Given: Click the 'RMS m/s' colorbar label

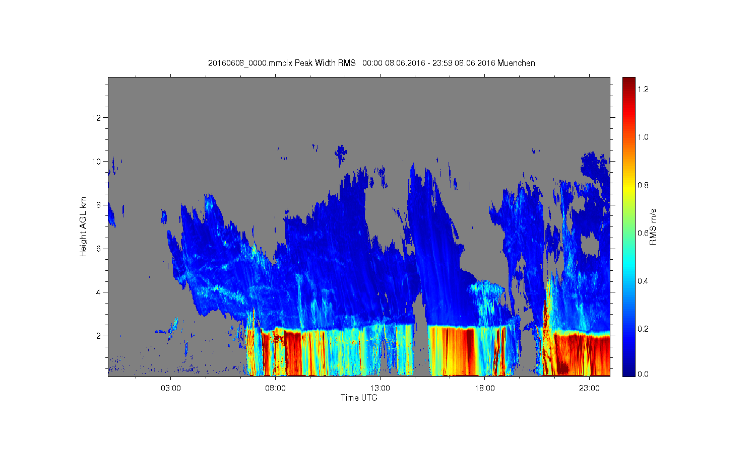Looking at the screenshot, I should 653,226.
